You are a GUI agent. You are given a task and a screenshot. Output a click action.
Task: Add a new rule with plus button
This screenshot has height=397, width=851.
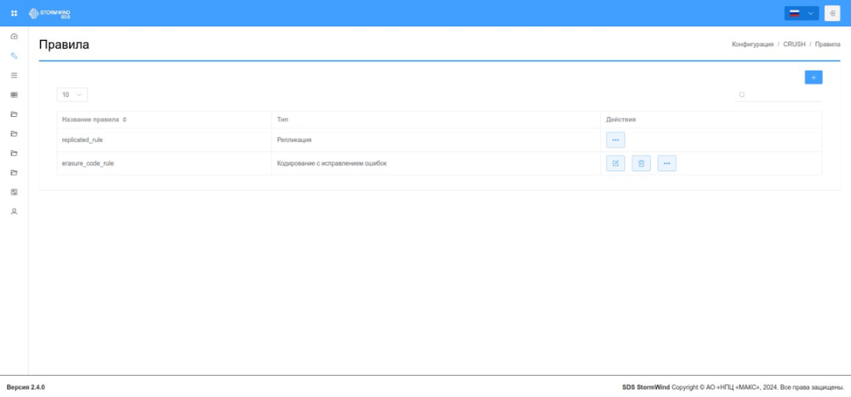coord(813,78)
